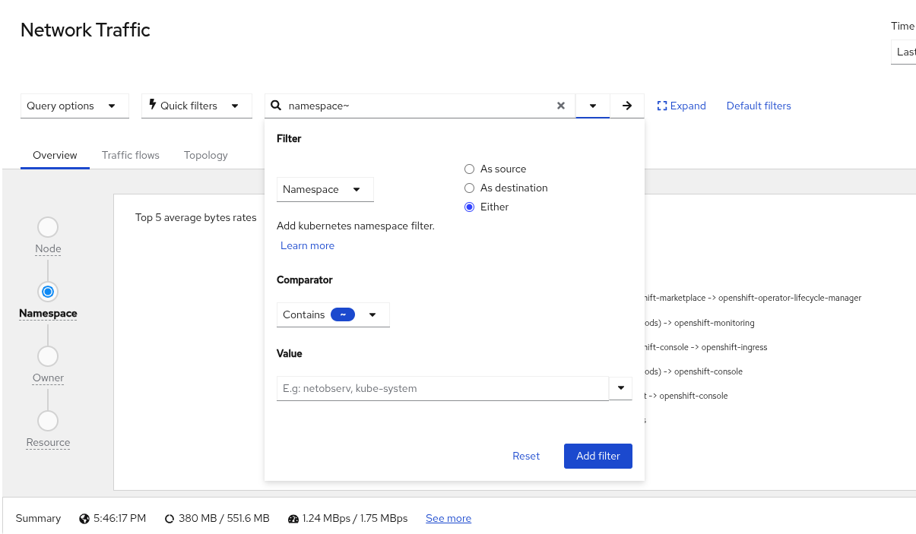Switch to the Topology tab

[205, 155]
